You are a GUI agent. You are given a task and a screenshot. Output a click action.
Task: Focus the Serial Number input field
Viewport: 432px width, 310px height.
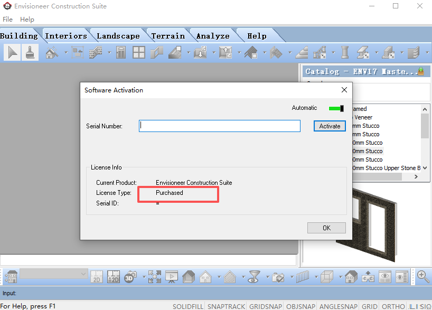pos(220,126)
